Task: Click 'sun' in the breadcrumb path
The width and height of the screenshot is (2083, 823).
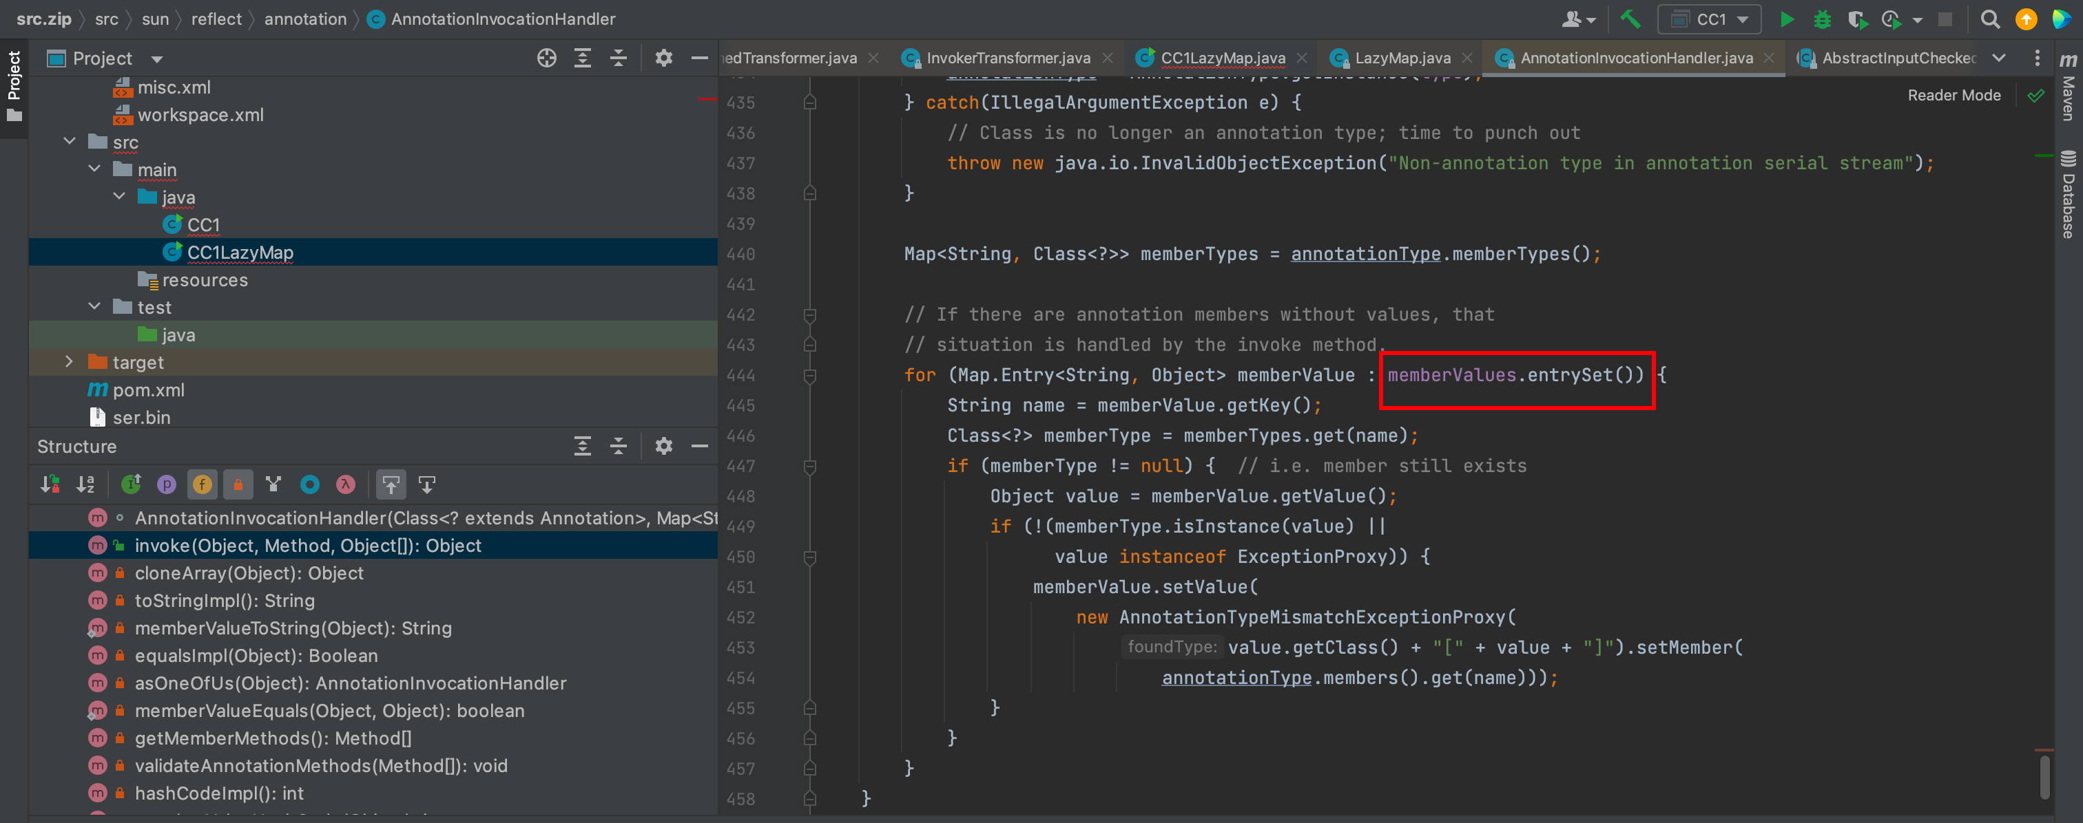Action: (x=155, y=19)
